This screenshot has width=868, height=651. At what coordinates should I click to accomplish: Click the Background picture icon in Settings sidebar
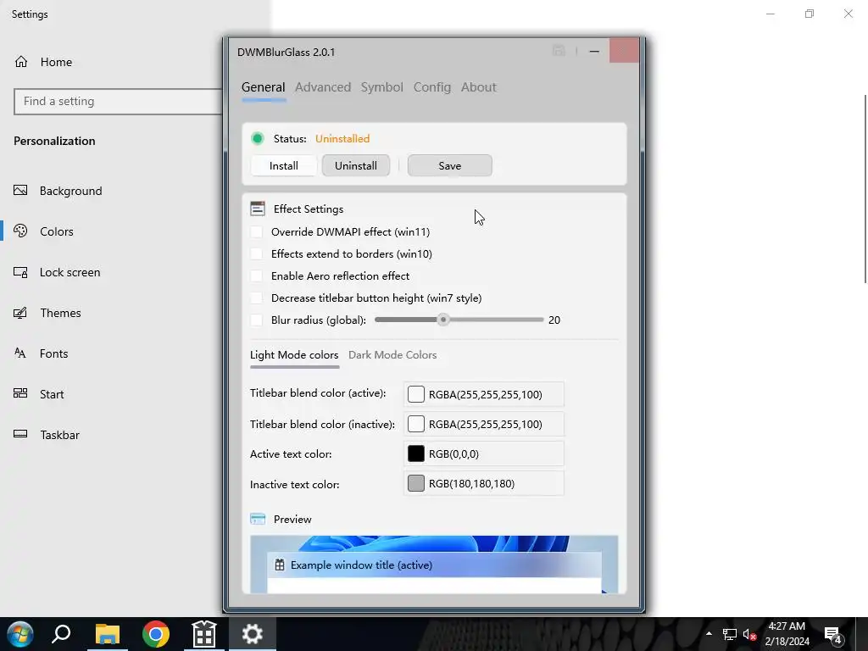click(20, 191)
